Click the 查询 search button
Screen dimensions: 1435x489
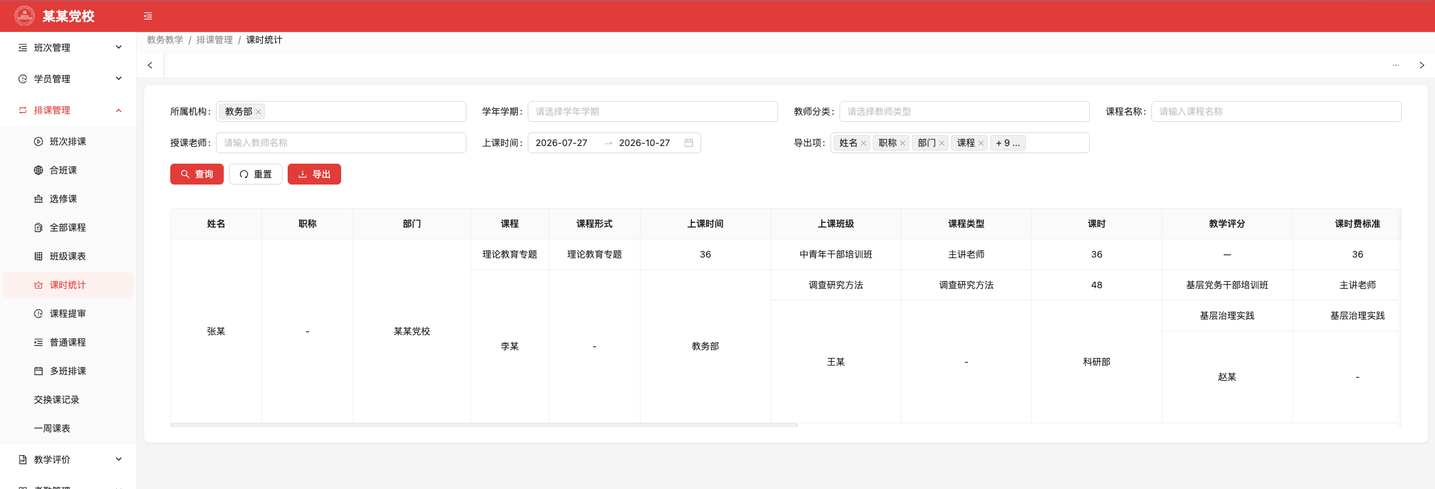click(x=197, y=174)
